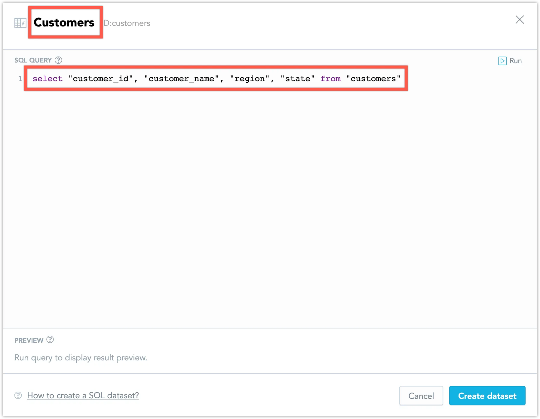Click the select keyword in the query
Screen dimensions: 540x419
[47, 79]
